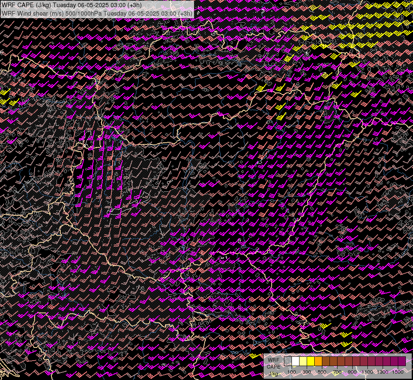413x380 pixels.
Task: Click the '1300' legend value
Action: click(383, 372)
